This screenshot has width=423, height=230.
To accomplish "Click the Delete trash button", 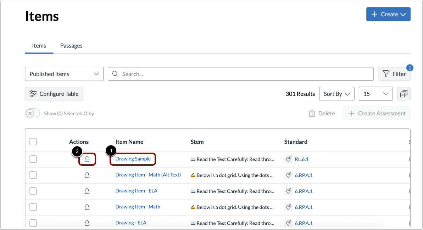I will point(322,113).
